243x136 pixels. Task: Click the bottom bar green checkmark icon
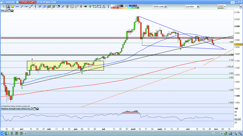7,133
